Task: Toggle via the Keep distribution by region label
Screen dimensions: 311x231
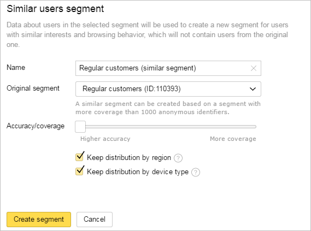Action: [x=129, y=158]
